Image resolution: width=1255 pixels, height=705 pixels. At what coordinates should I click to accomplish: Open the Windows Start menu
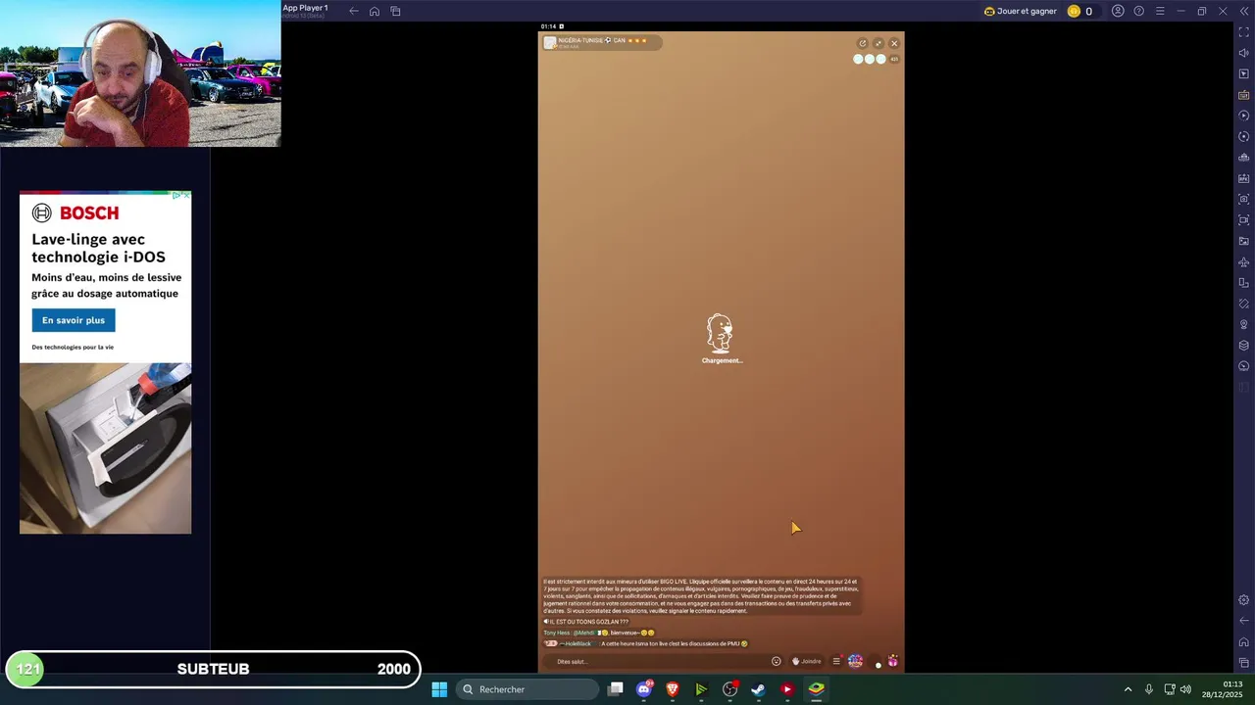coord(439,689)
